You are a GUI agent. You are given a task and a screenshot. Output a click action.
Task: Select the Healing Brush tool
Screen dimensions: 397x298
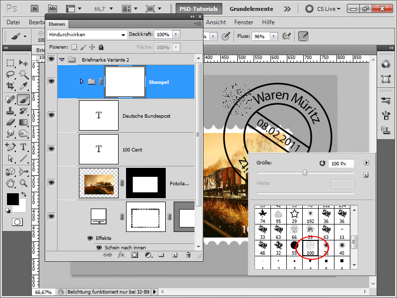point(10,99)
